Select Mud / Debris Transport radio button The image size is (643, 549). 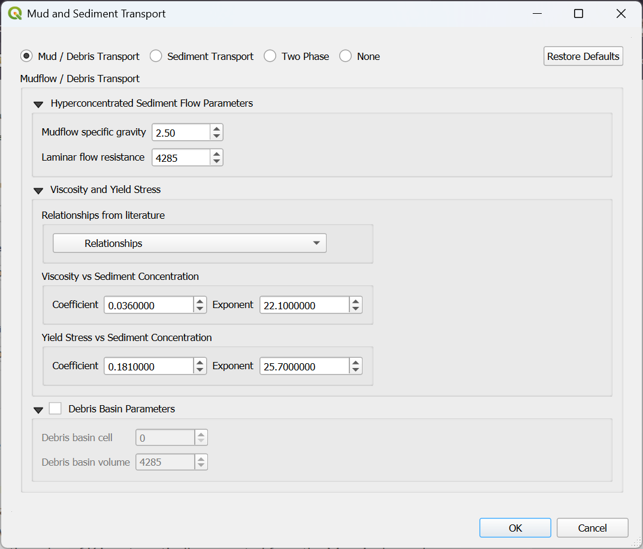coord(26,56)
